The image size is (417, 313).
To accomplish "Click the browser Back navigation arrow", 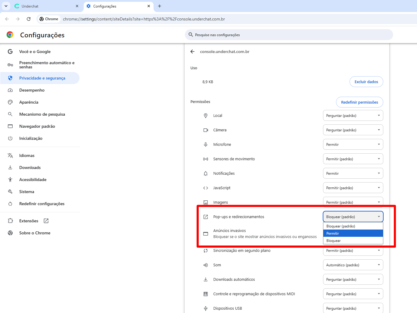I will [7, 19].
